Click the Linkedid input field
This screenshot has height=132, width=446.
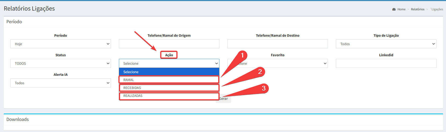click(386, 63)
